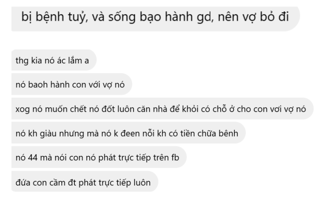The height and width of the screenshot is (199, 325).
Task: Click the word 'baoh' in the third bubble
Action: [38, 85]
